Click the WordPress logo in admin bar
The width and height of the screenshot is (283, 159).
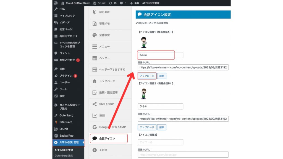tap(56, 3)
